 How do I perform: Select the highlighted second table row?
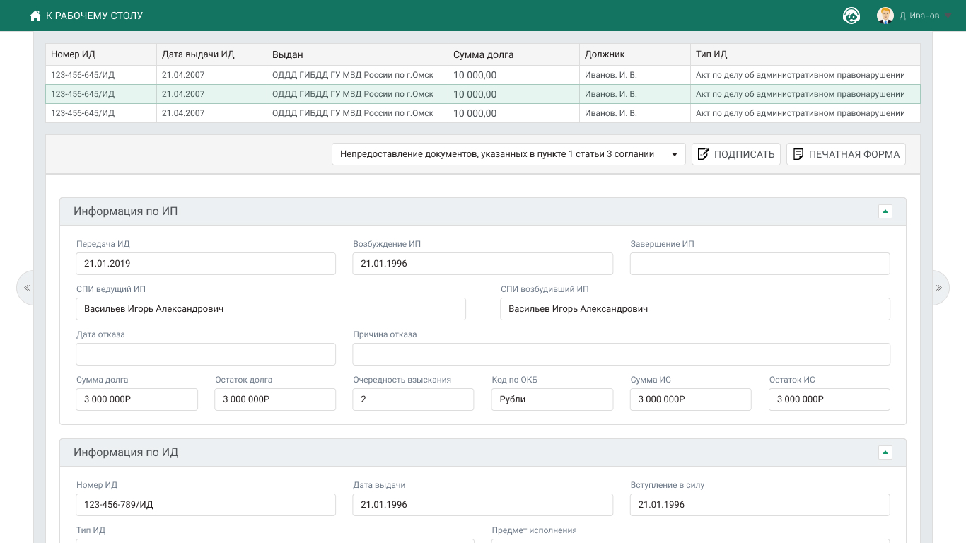483,94
